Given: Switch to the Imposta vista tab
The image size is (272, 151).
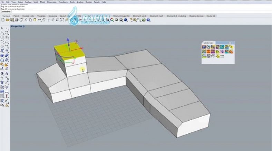Looking at the screenshot, I should (x=28, y=16).
